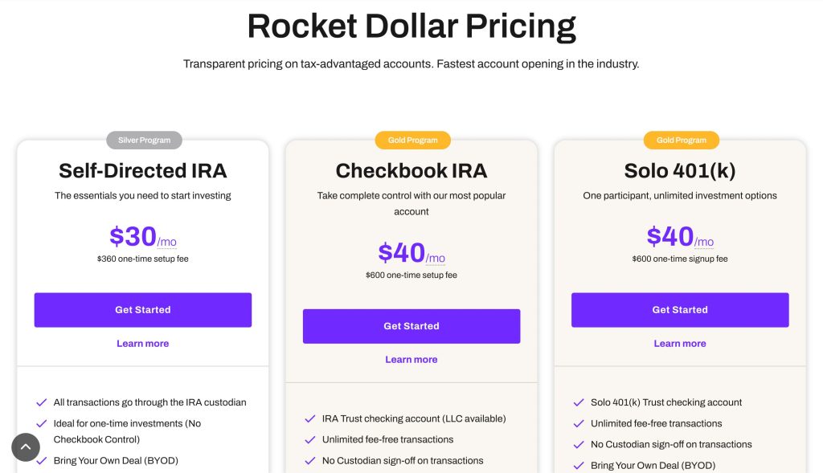Click Gold Program badge above Checkbook IRA

[413, 141]
